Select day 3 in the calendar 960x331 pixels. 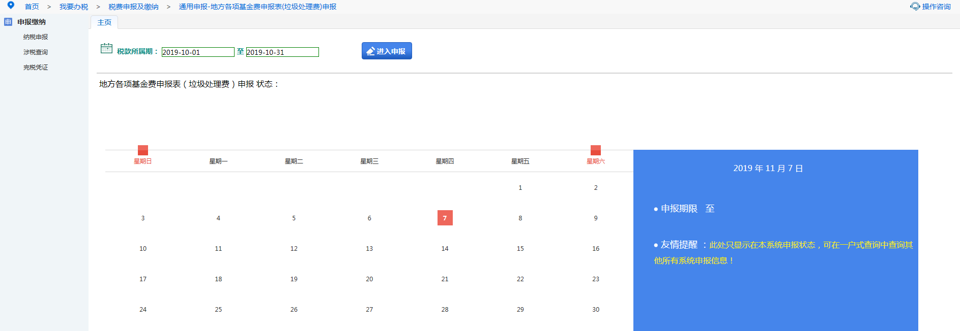pos(143,218)
